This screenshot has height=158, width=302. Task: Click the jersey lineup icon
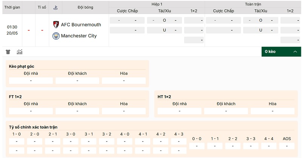click(x=8, y=52)
